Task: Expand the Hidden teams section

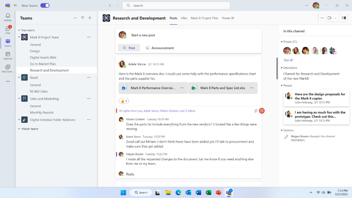Action: [x=19, y=129]
